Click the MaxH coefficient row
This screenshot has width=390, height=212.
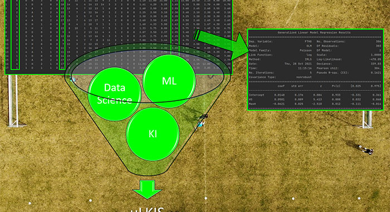[x=315, y=104]
